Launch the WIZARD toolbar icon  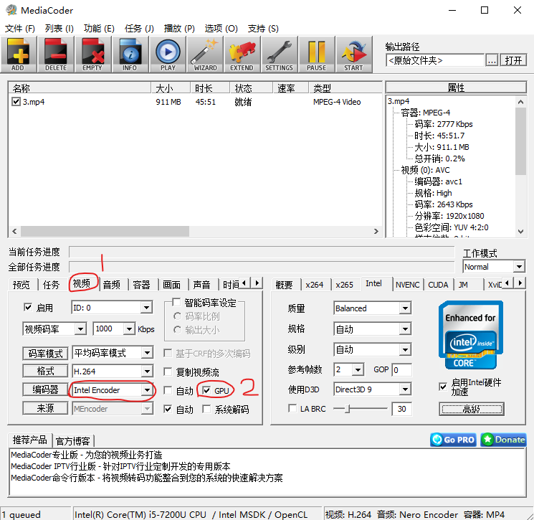(205, 55)
